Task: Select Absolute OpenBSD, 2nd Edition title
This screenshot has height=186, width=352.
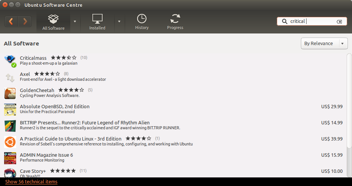Action: pyautogui.click(x=55, y=106)
